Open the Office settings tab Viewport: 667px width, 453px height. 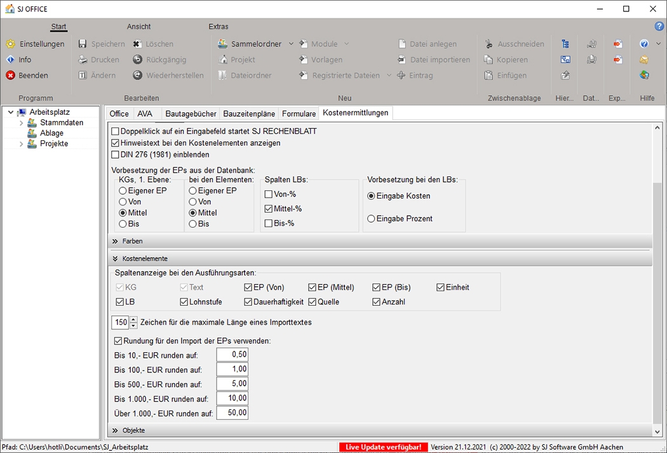[119, 114]
